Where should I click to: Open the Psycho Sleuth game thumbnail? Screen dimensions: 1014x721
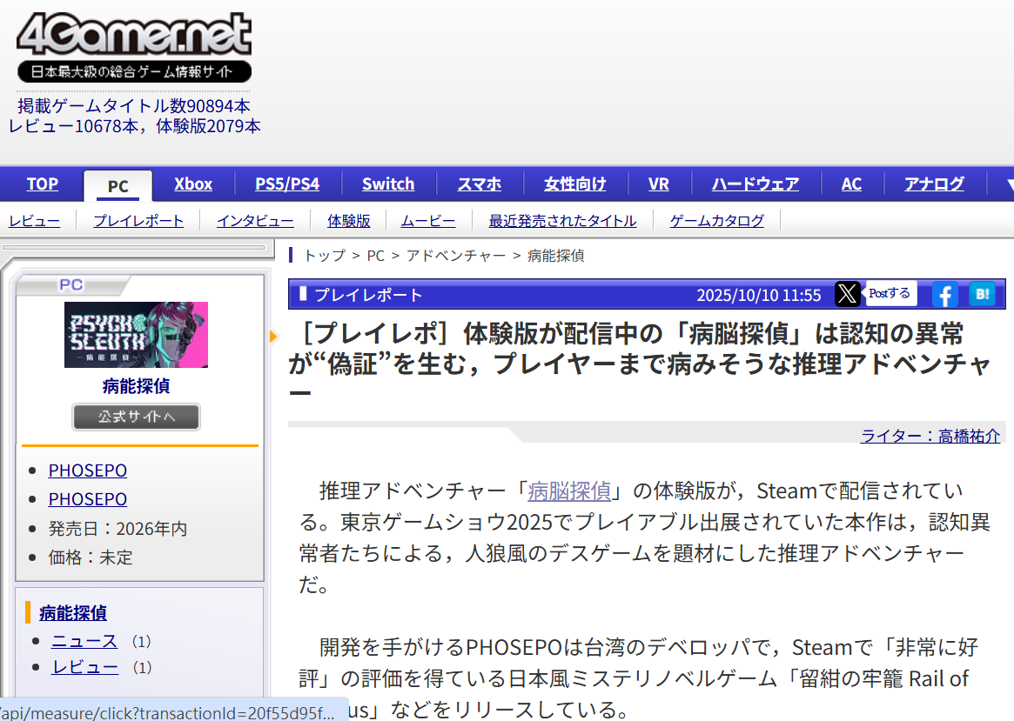click(x=136, y=335)
